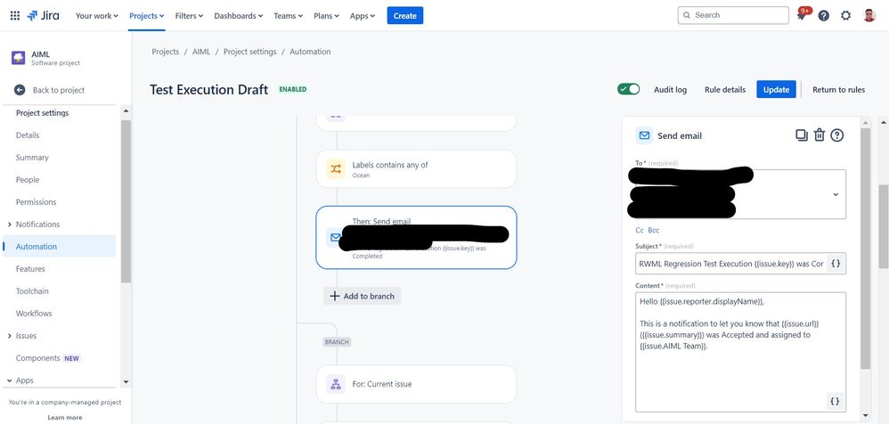Screen dimensions: 889x424
Task: Click the Send email envelope icon in rule
Action: tap(335, 238)
